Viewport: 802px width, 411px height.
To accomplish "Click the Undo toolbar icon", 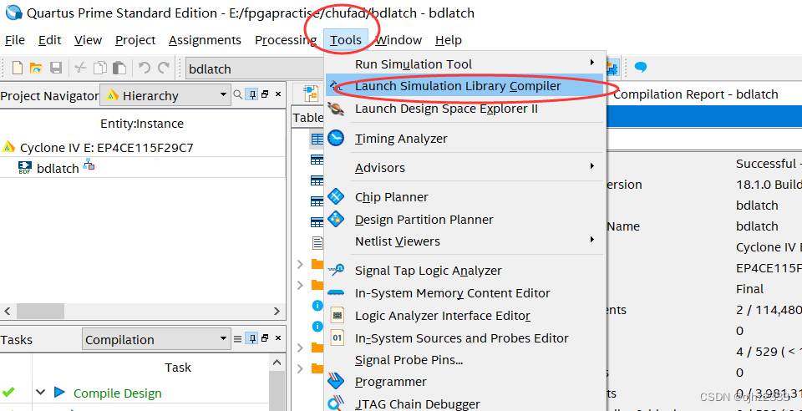I will coord(144,68).
